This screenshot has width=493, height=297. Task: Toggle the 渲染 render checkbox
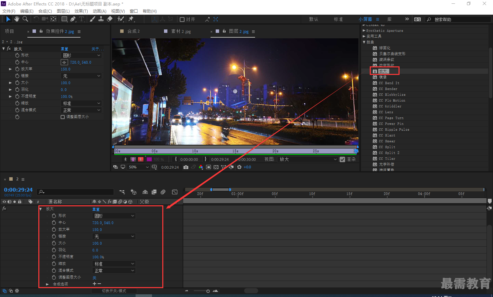pyautogui.click(x=342, y=159)
